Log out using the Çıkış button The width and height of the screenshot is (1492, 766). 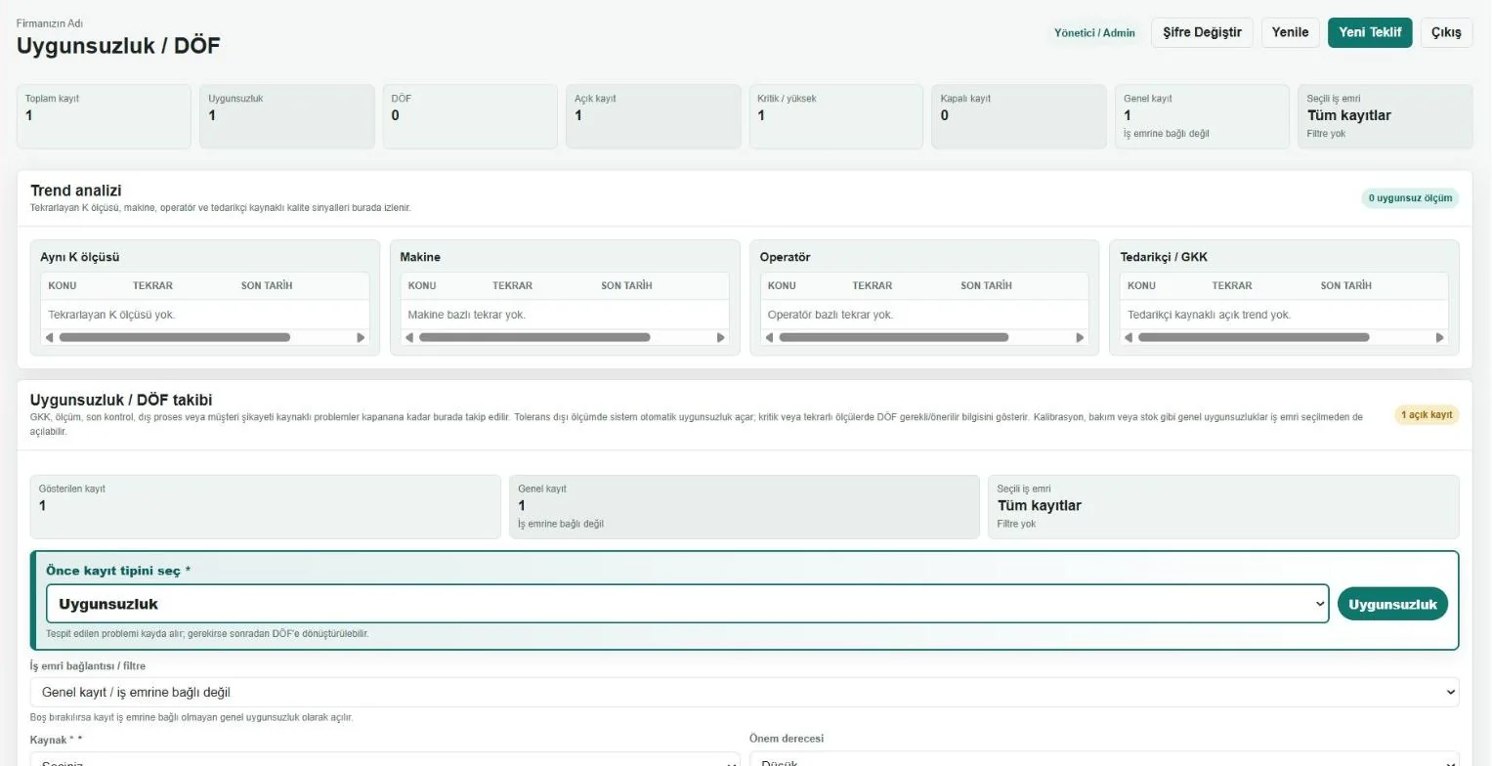coord(1446,32)
